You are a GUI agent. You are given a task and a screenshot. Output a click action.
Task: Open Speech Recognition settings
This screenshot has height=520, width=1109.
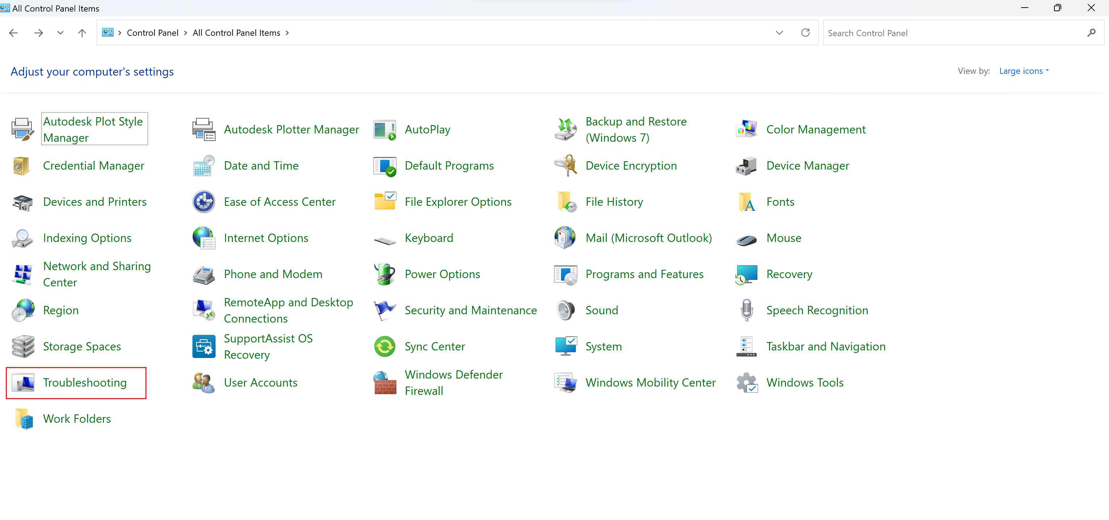[817, 310]
